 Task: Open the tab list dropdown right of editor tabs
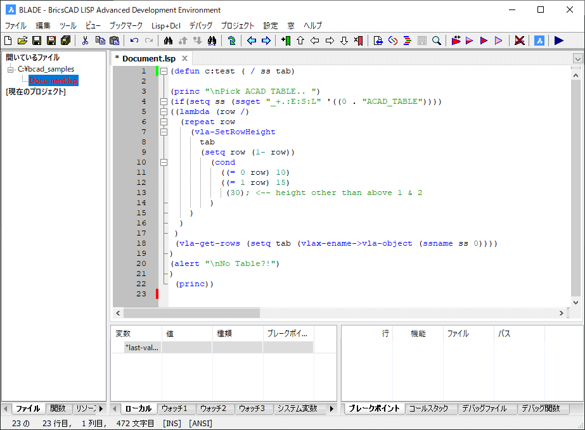(x=577, y=58)
